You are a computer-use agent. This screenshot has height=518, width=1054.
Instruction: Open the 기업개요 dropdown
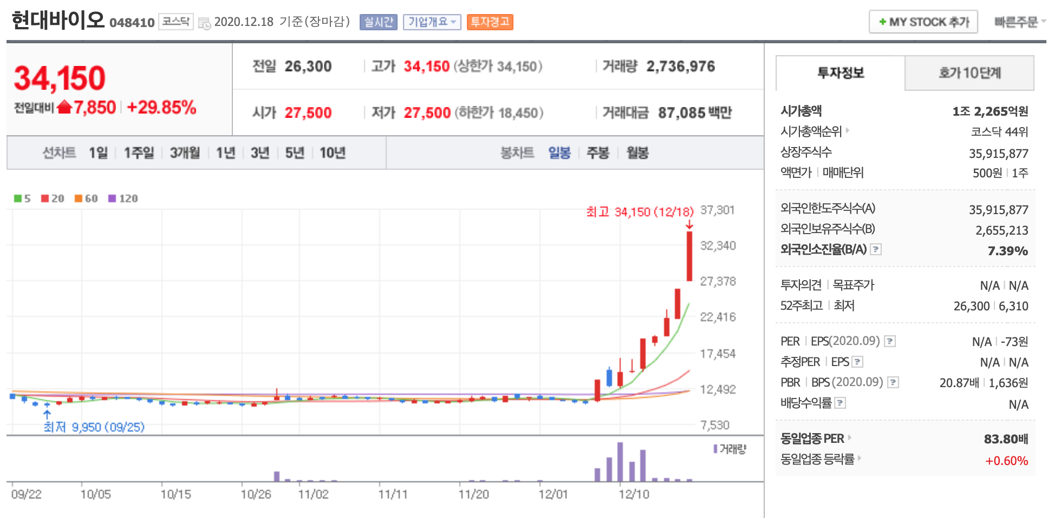click(432, 22)
